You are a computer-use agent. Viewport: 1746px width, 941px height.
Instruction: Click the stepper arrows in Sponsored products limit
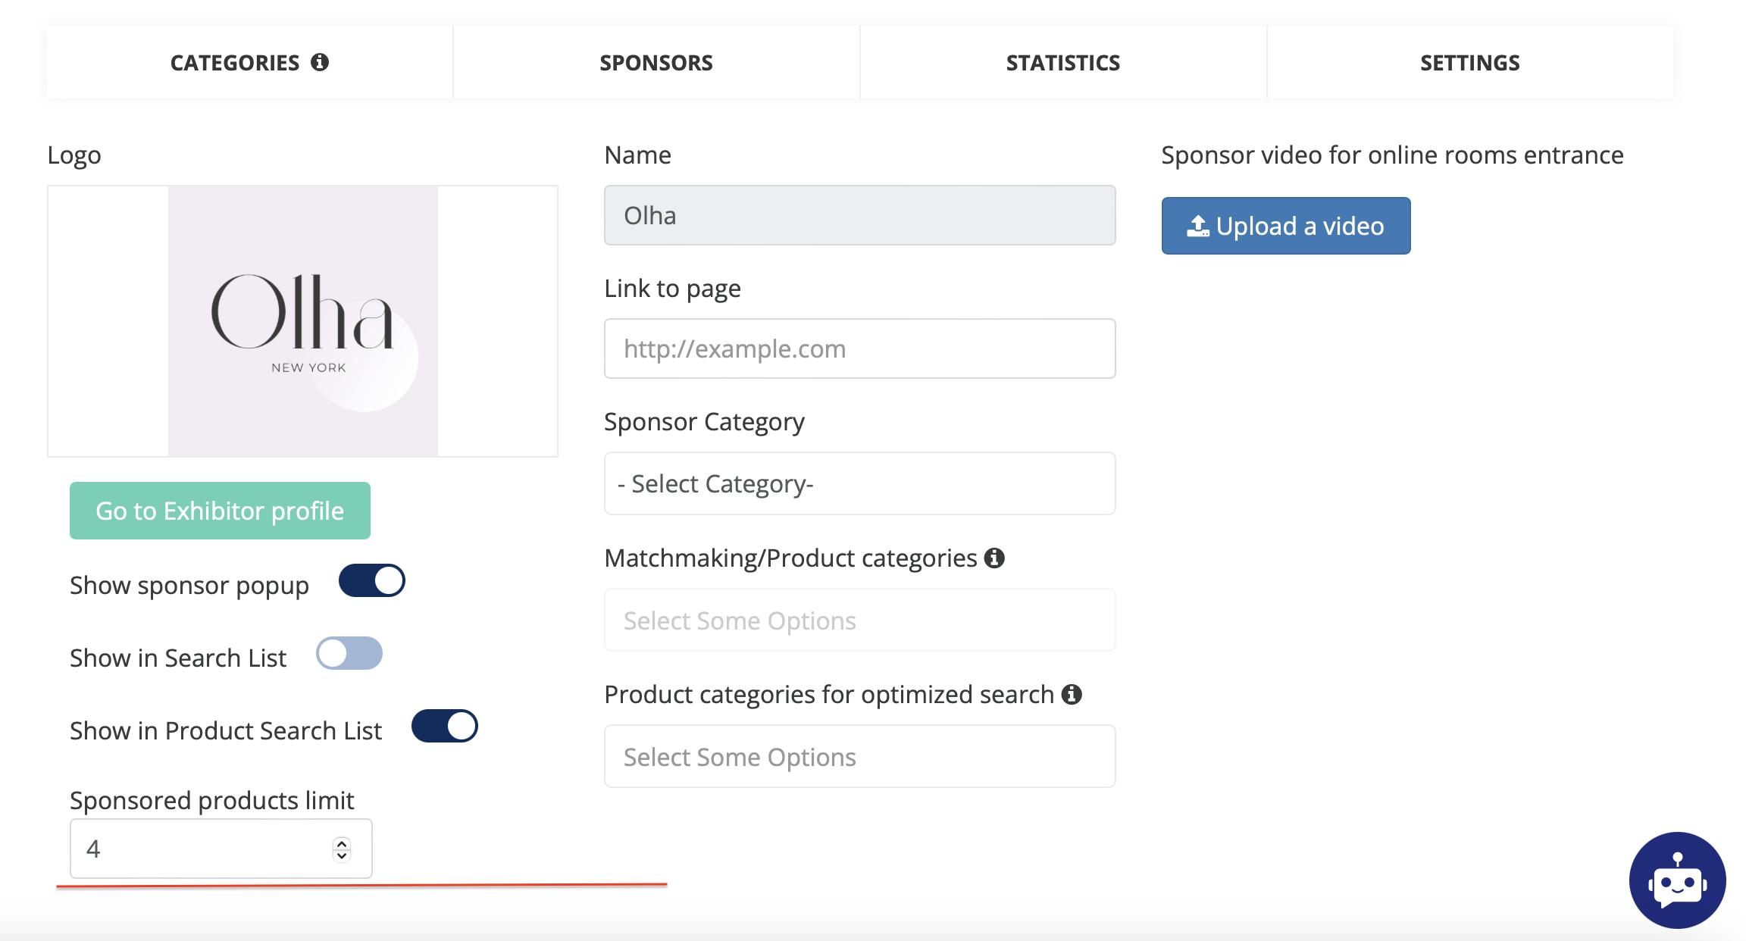pos(342,849)
